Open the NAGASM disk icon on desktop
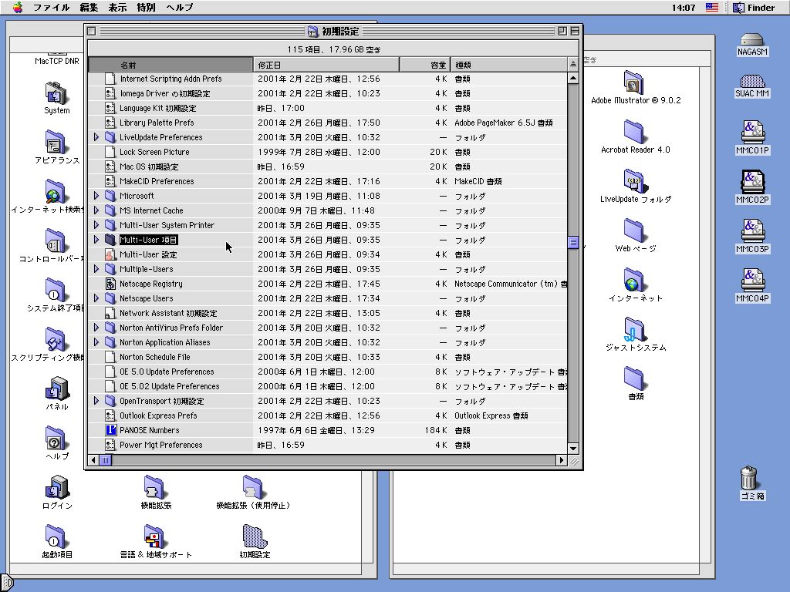This screenshot has width=790, height=592. (751, 40)
